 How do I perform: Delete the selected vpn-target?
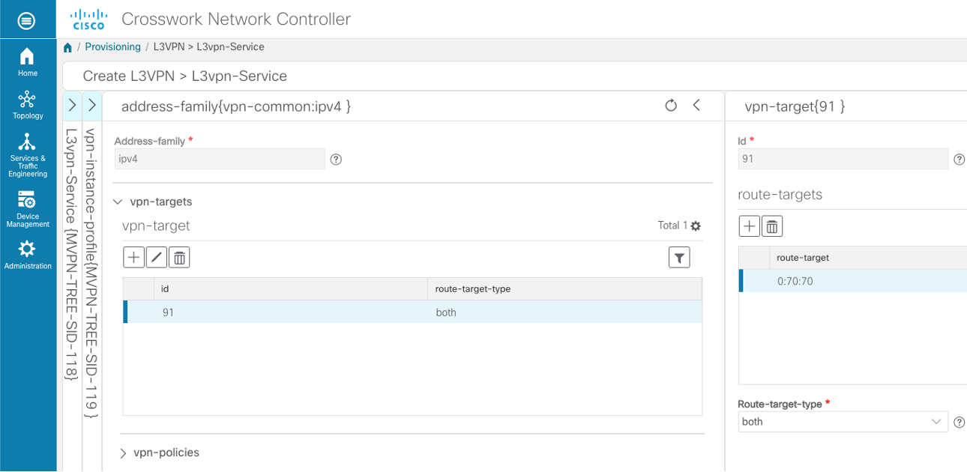(178, 257)
